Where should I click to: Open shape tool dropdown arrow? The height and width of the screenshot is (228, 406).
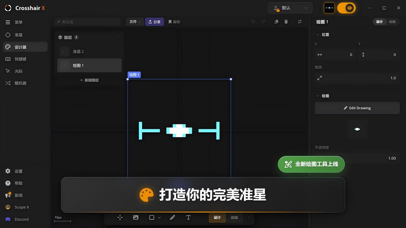pos(160,218)
